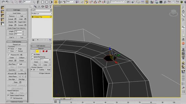Image resolution: width=186 pixels, height=104 pixels.
Task: Select Multi preview selection radio
Action: 46,70
